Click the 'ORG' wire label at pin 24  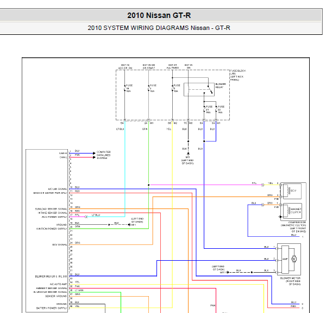point(78,243)
